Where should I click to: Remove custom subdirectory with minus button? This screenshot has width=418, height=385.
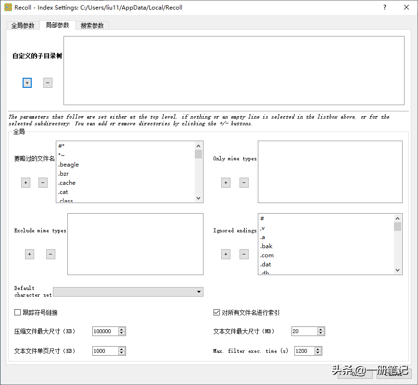48,83
